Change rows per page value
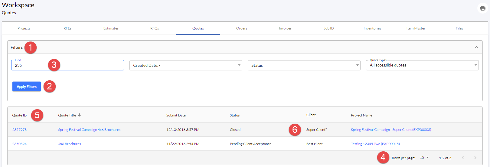Image resolution: width=490 pixels, height=167 pixels. tap(424, 158)
